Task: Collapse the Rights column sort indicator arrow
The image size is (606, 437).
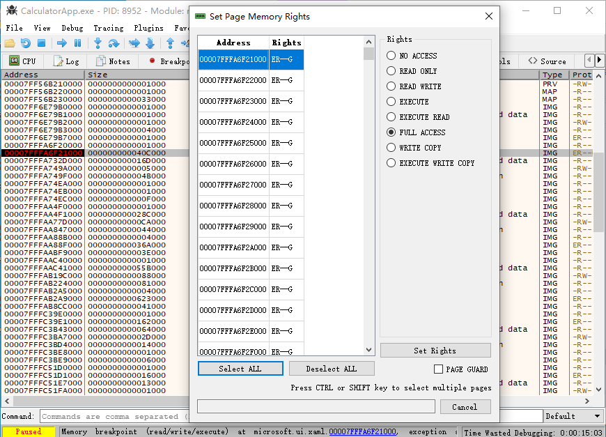Action: pos(368,42)
